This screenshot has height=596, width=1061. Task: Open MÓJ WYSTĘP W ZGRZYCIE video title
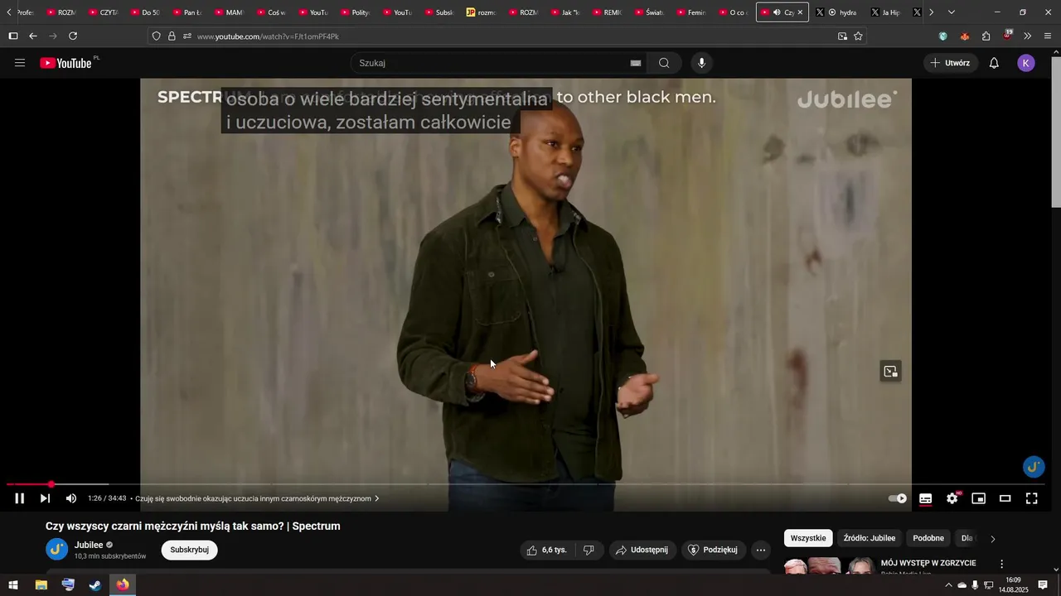coord(928,563)
